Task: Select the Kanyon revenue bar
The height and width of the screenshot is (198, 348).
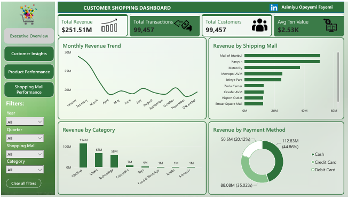Action: click(282, 62)
